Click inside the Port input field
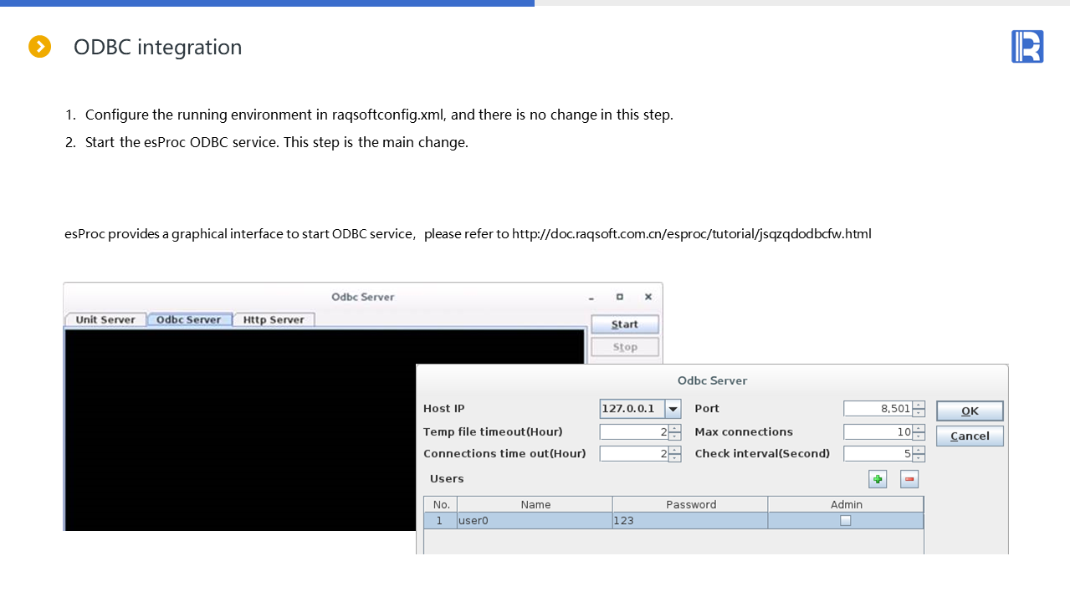 coord(878,409)
